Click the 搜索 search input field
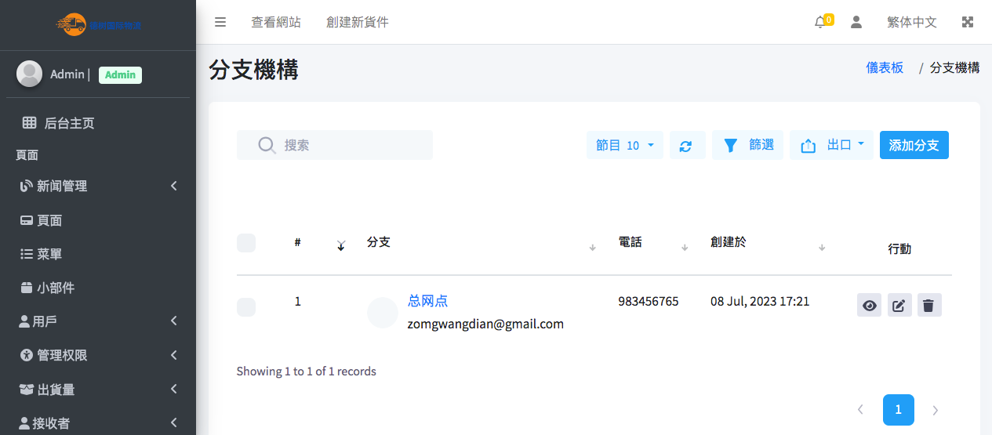The image size is (992, 435). click(x=345, y=145)
